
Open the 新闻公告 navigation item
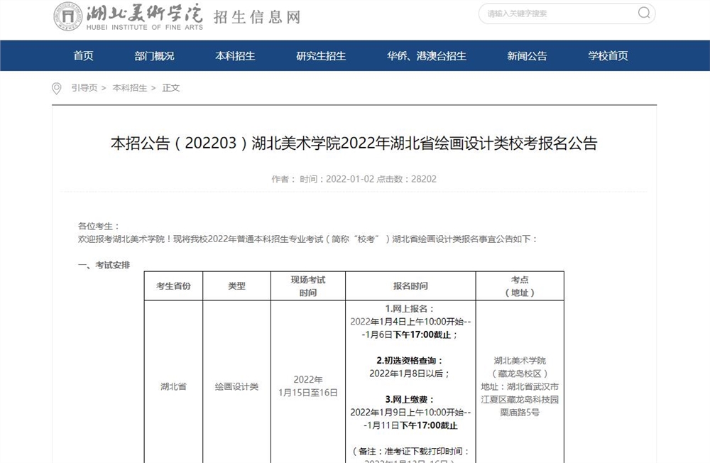tap(527, 55)
